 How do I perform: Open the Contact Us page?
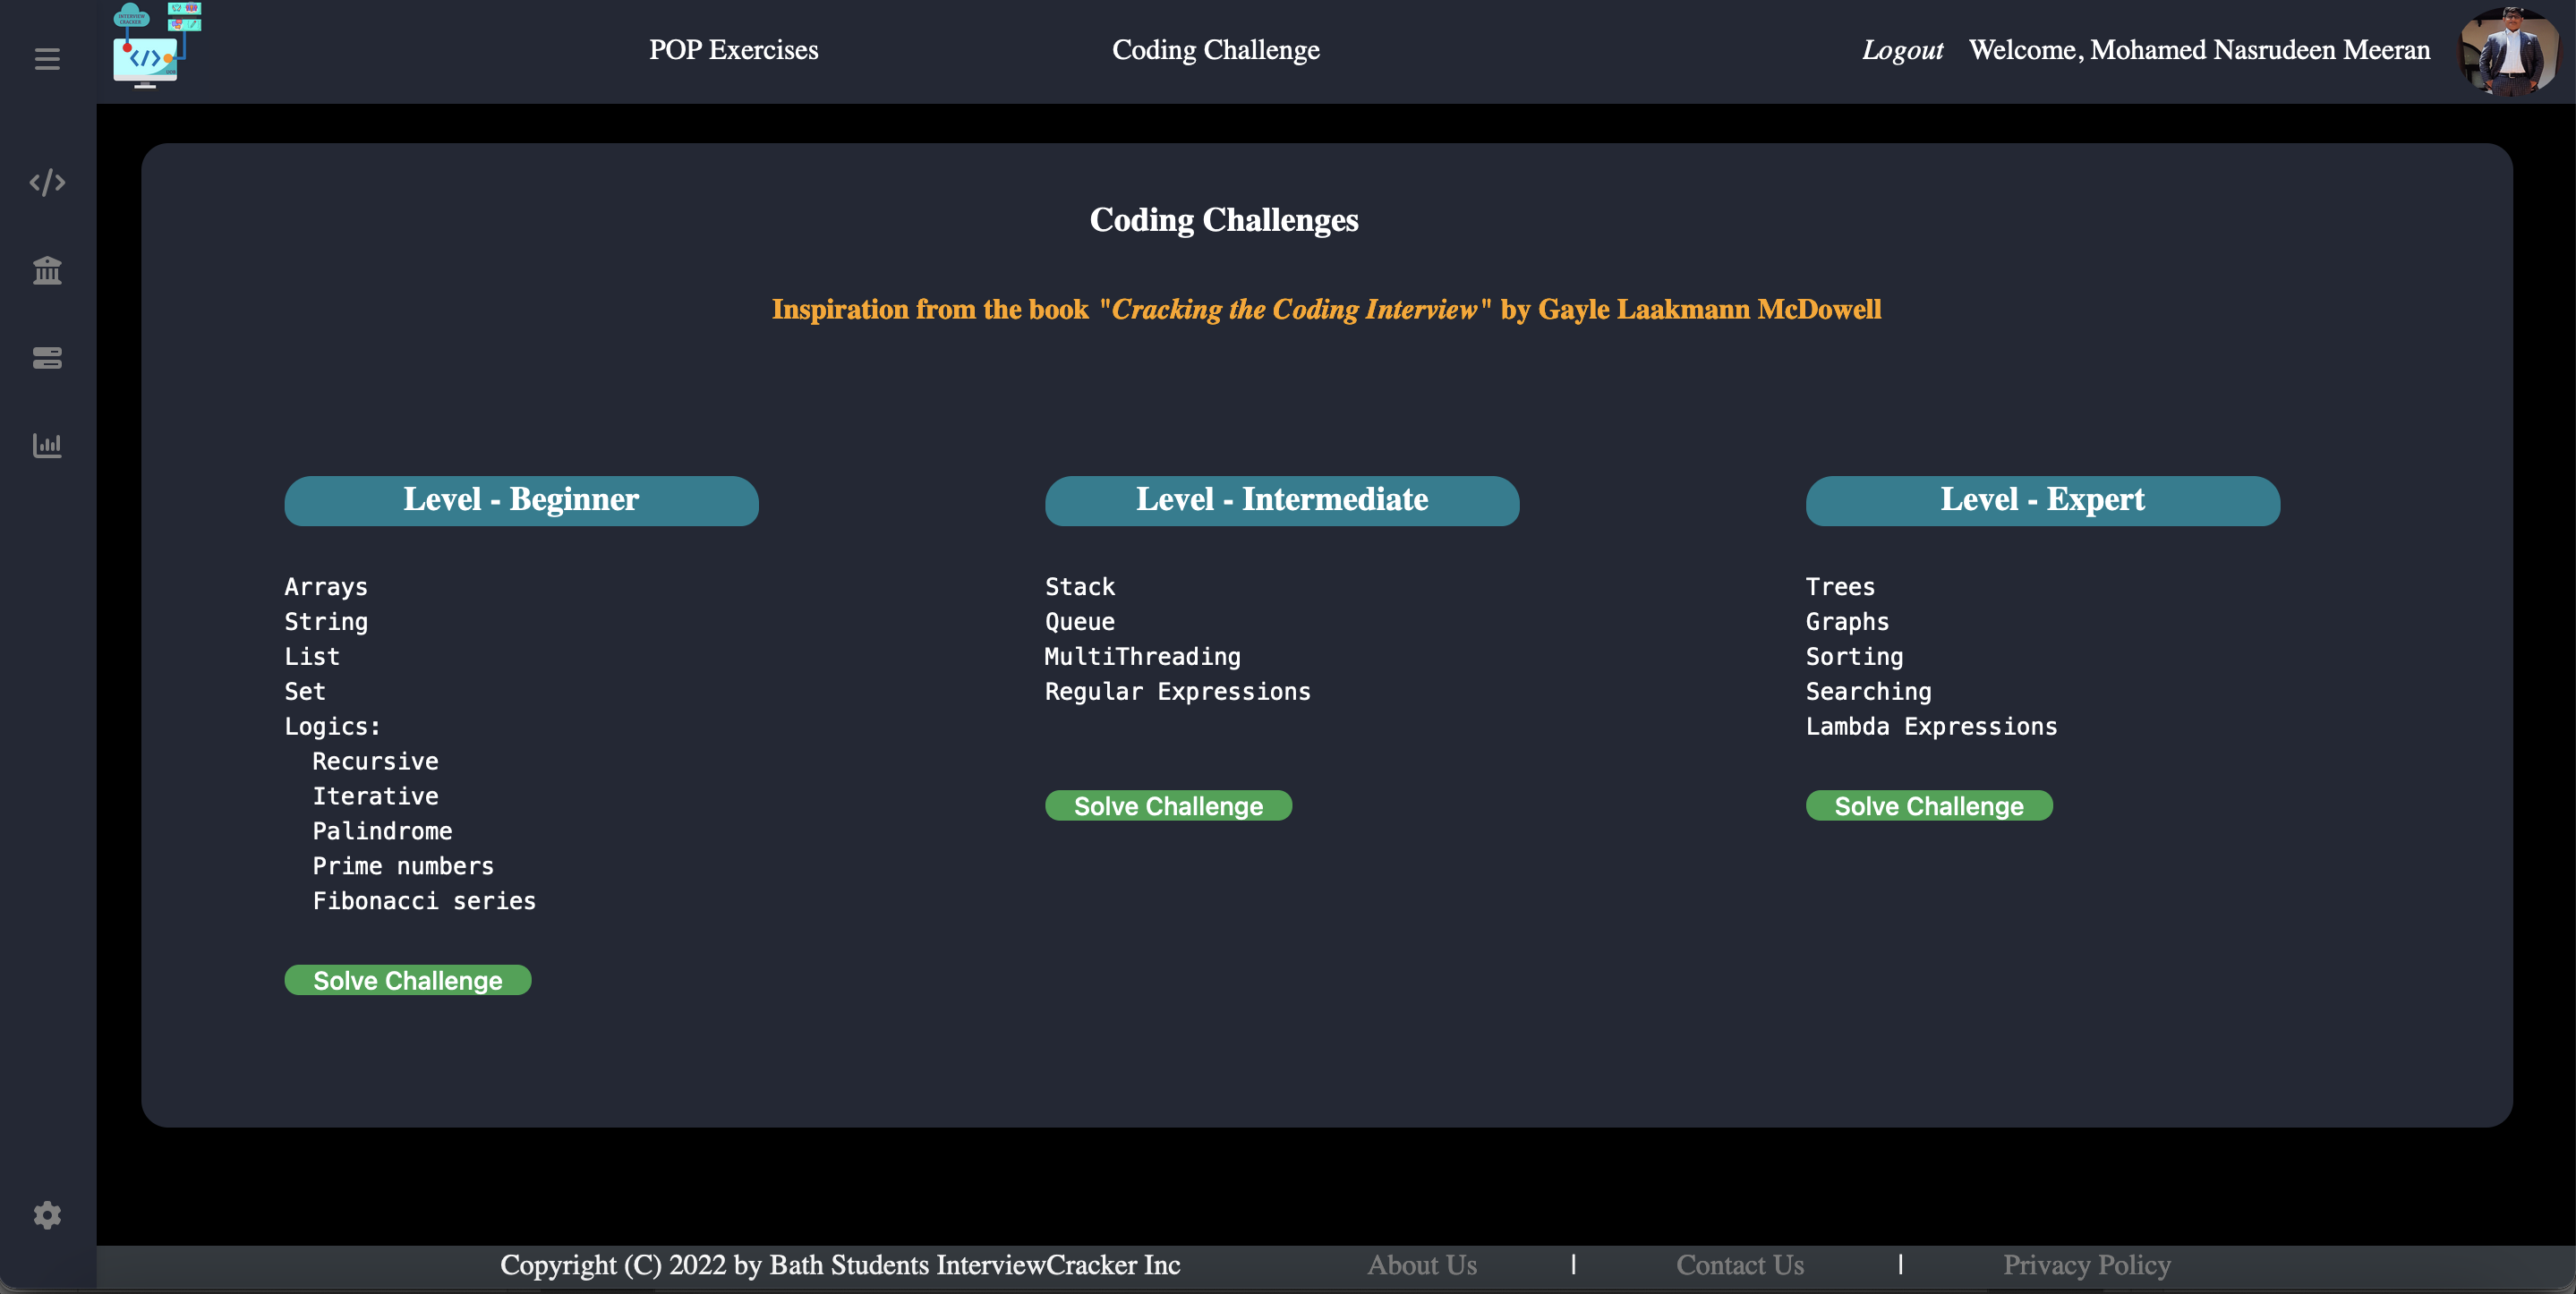click(x=1740, y=1265)
